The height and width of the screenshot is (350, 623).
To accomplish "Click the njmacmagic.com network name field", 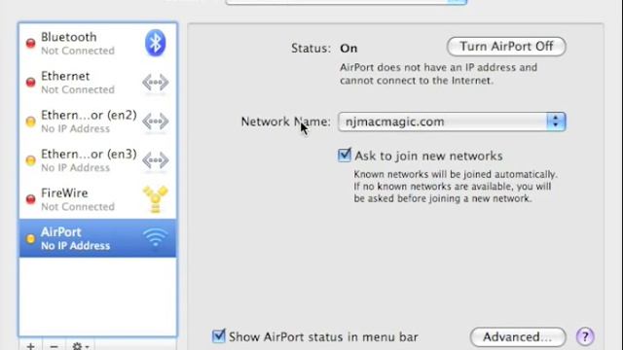I will [x=452, y=122].
